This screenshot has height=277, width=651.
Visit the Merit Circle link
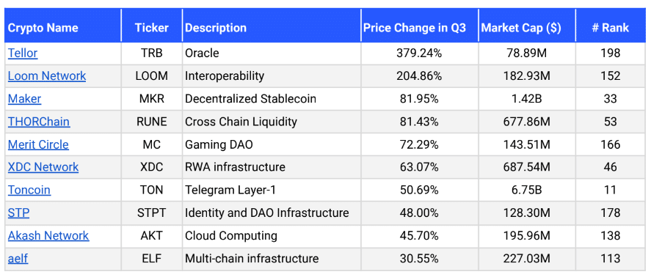pyautogui.click(x=38, y=144)
